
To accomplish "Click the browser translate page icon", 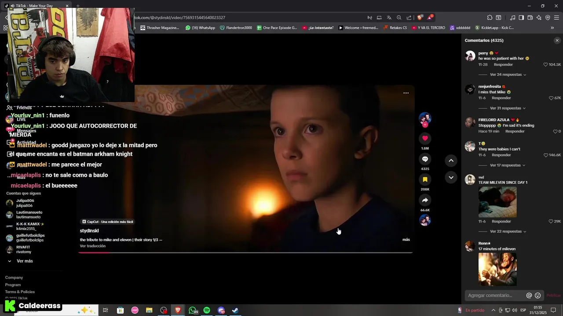I will pos(389,18).
